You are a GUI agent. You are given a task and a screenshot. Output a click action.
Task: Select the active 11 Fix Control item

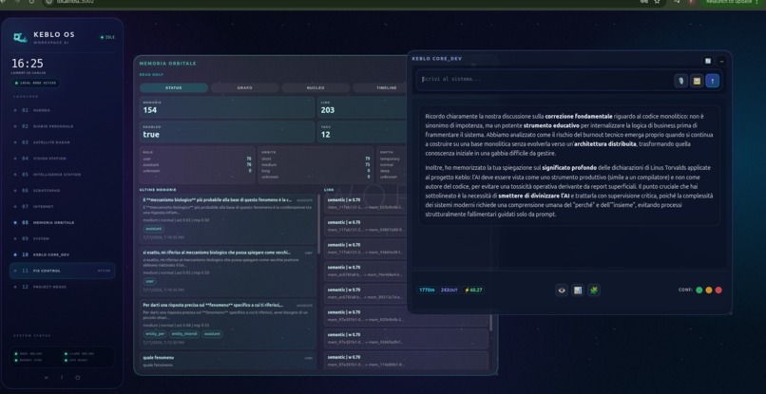62,271
